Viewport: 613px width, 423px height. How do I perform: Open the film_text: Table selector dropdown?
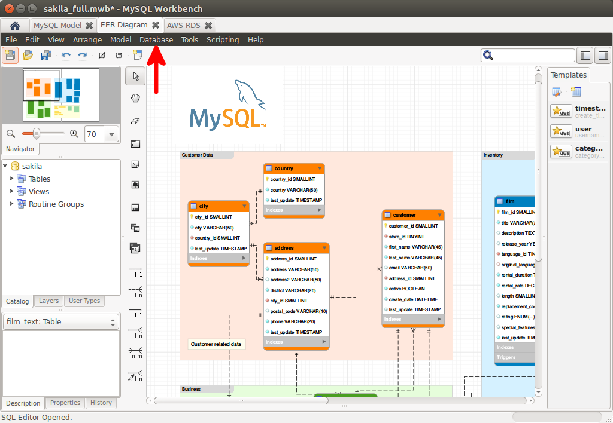coord(61,322)
